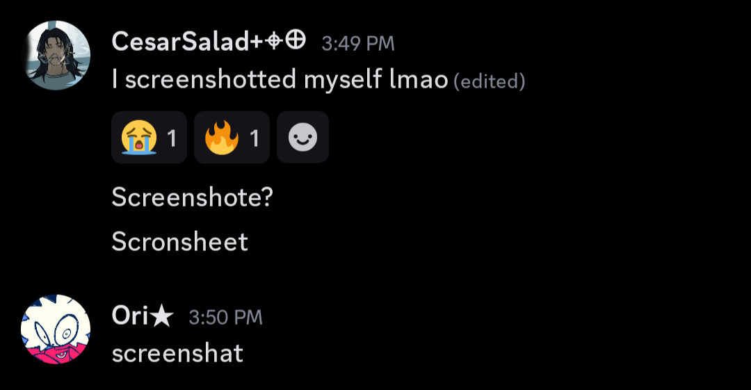Click the count beside the crying emoji
751x390 pixels.
[172, 138]
